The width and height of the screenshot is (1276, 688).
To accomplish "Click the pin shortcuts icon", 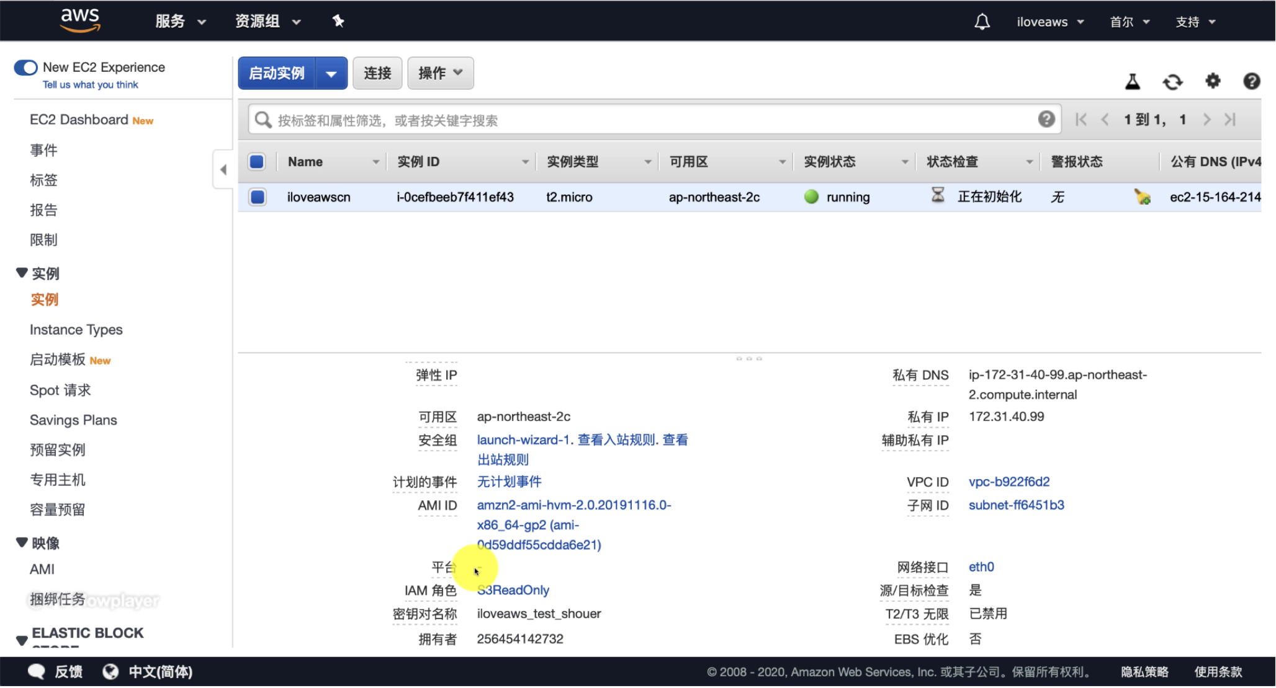I will tap(338, 21).
